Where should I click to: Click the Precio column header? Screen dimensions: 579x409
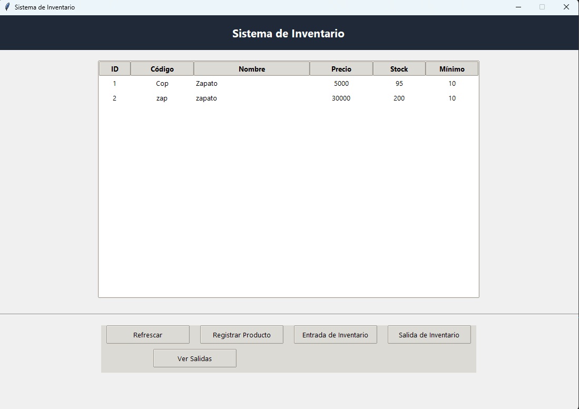point(341,68)
